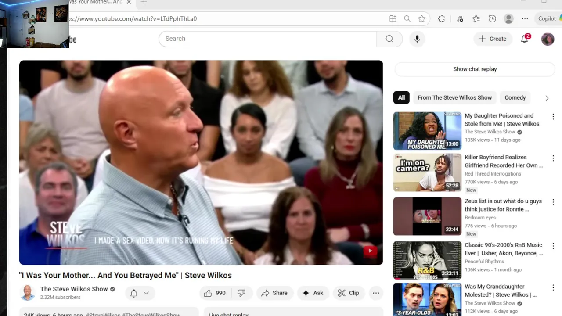Click the video title I Was Your Mother
Screen dimensions: 562x316
tap(125, 275)
